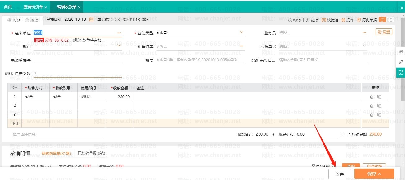Click the gear icon in the table header
This screenshot has width=405, height=180.
14,87
